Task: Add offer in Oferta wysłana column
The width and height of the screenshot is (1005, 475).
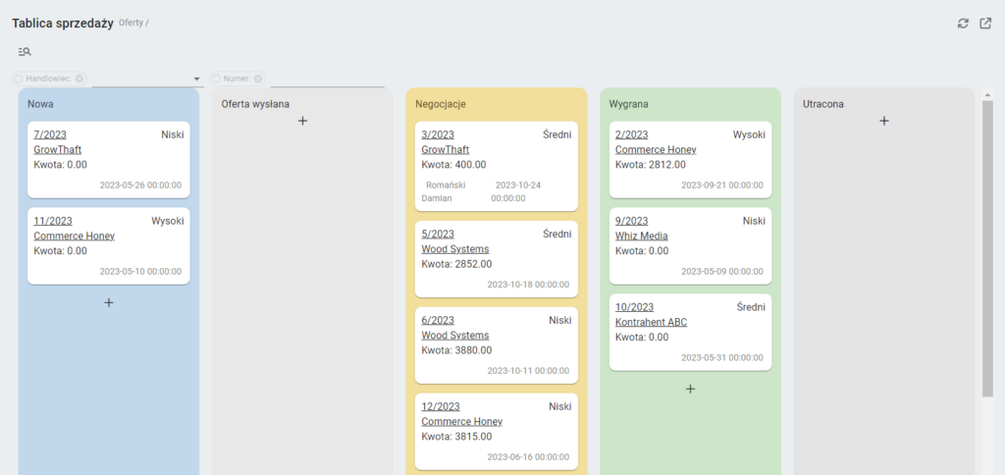Action: [302, 121]
